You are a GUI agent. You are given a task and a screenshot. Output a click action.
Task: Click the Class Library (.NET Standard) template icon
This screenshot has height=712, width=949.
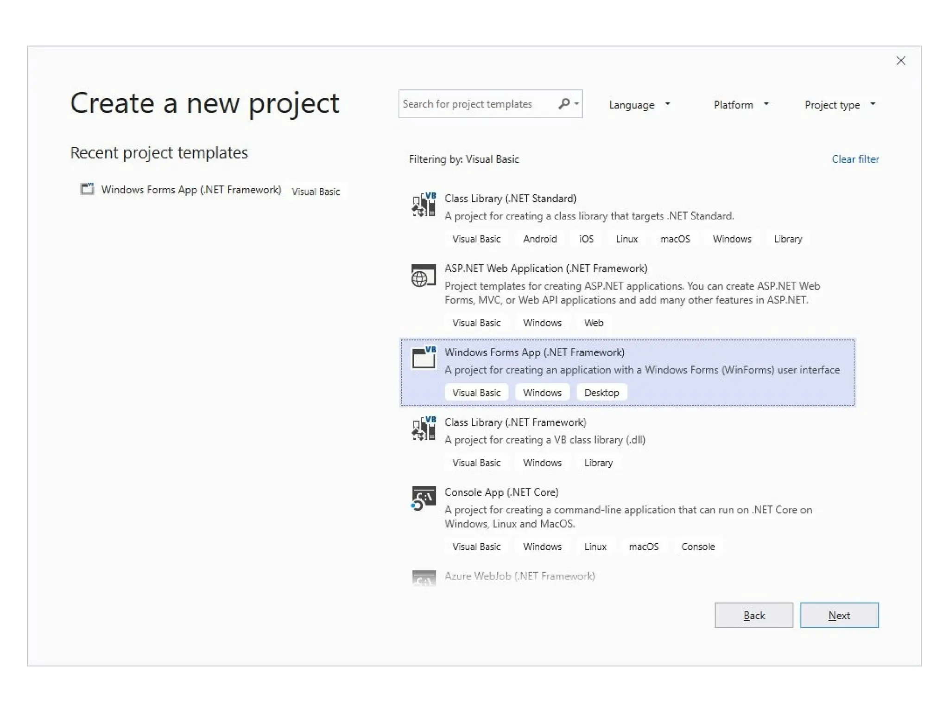[x=424, y=204]
